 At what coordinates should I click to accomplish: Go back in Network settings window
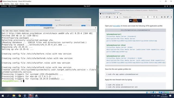coord(26,20)
